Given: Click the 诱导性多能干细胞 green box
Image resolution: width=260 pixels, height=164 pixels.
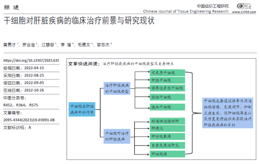Looking at the screenshot, I should pos(168,88).
